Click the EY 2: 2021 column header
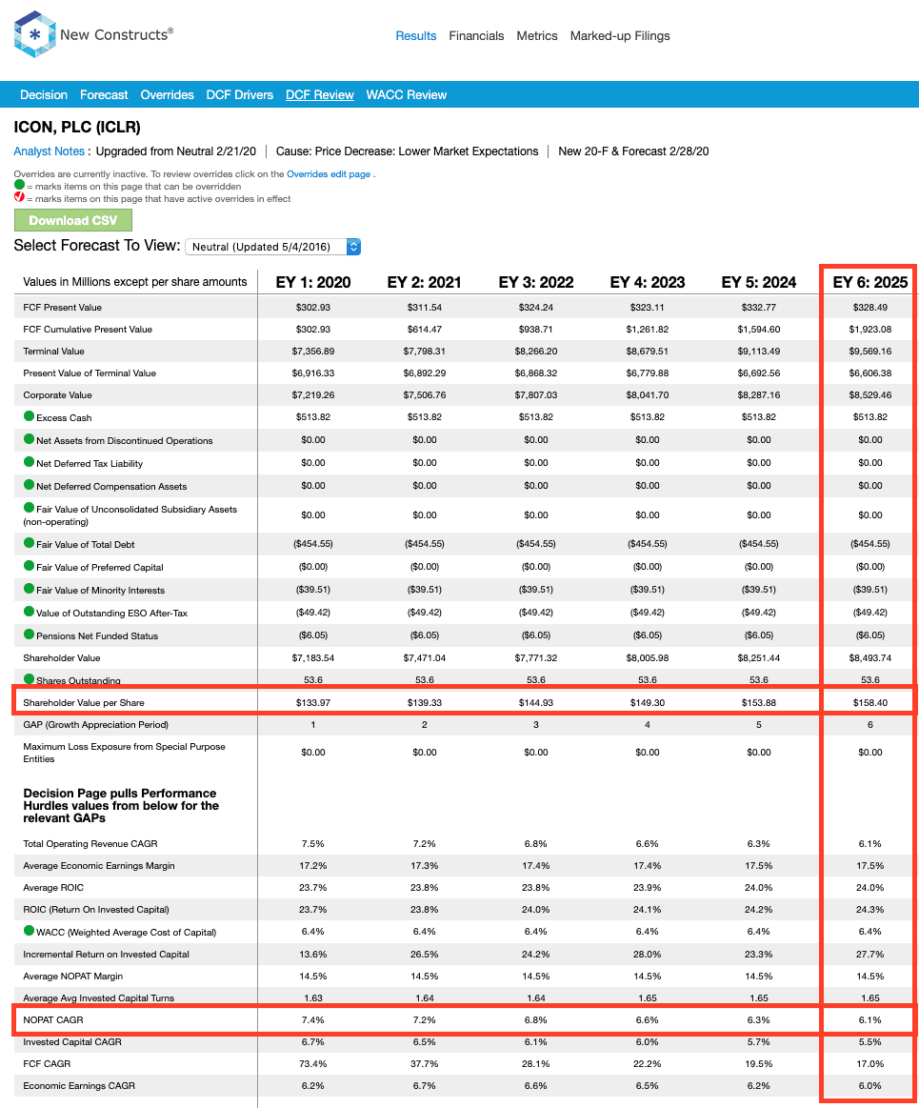This screenshot has height=1108, width=919. (425, 283)
